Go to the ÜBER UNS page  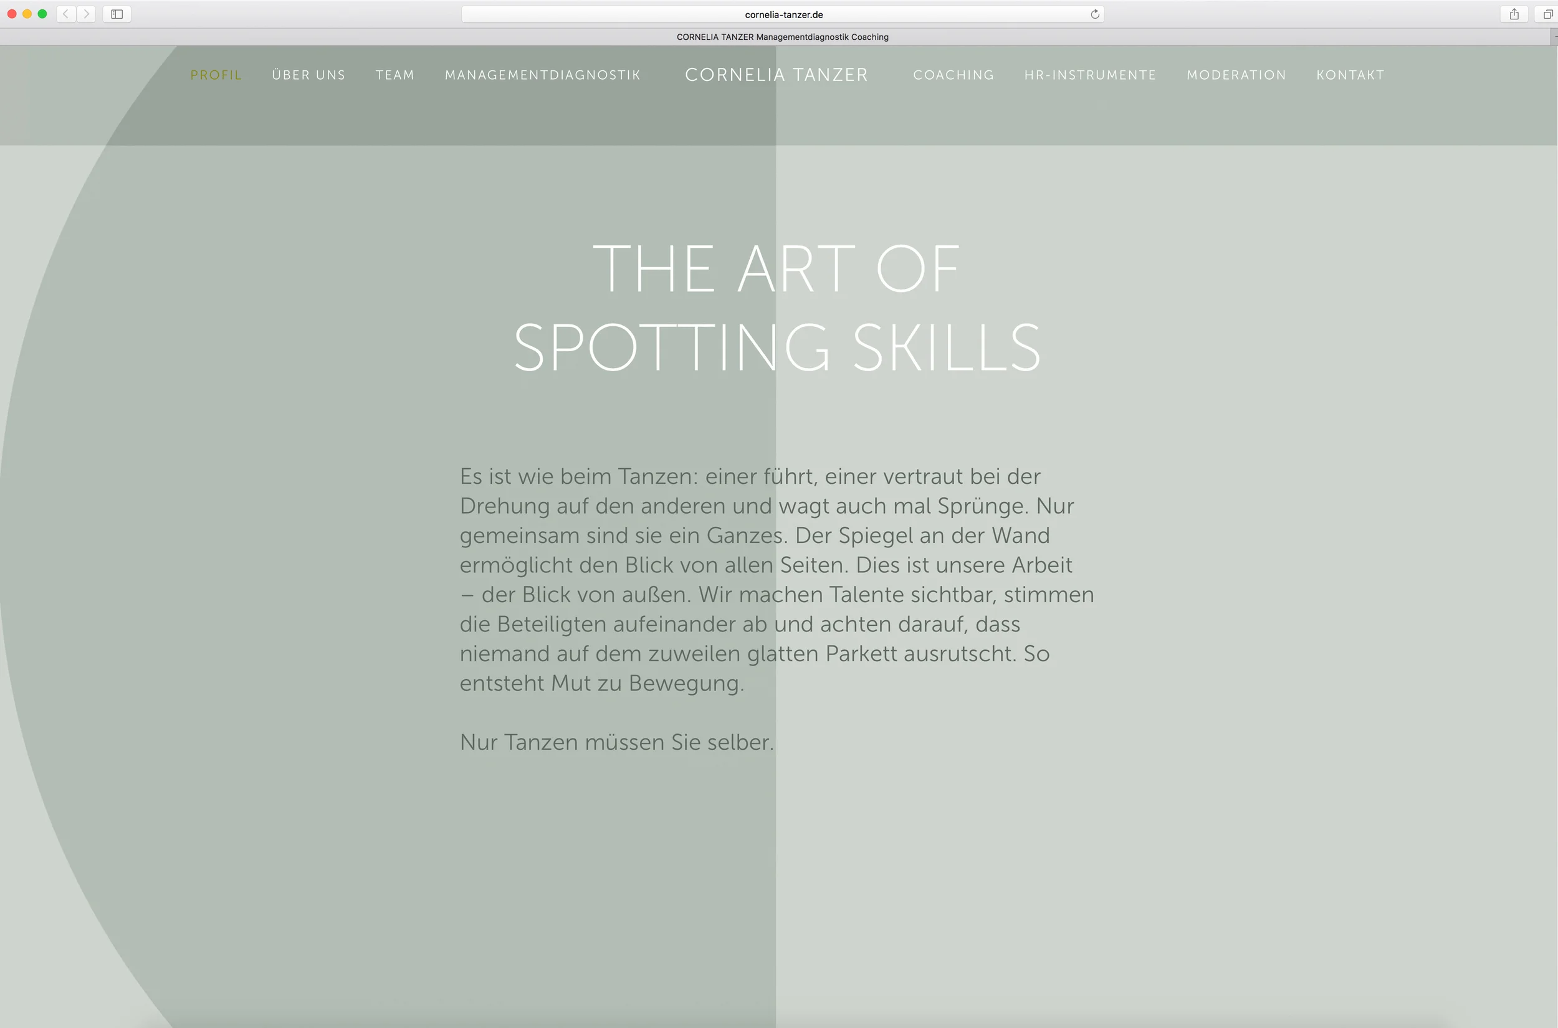[308, 75]
